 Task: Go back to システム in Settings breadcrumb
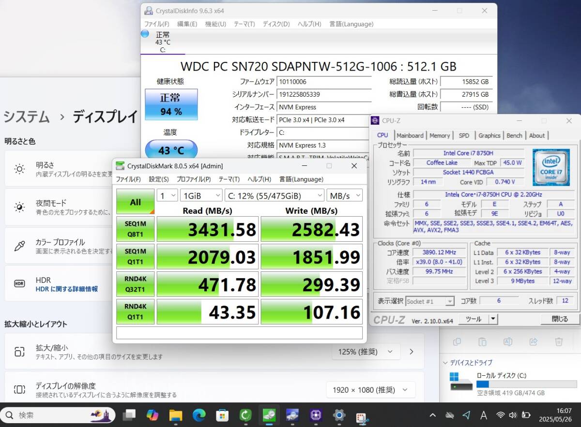click(x=27, y=117)
